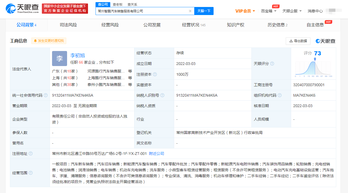The image size is (348, 193).
Task: Click the Tianyancha logo in the header
Action: [x=22, y=9]
